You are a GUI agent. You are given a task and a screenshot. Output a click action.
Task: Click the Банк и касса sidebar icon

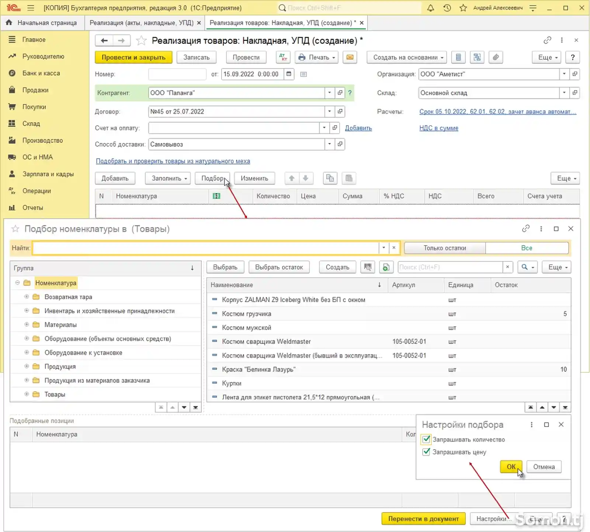point(12,73)
